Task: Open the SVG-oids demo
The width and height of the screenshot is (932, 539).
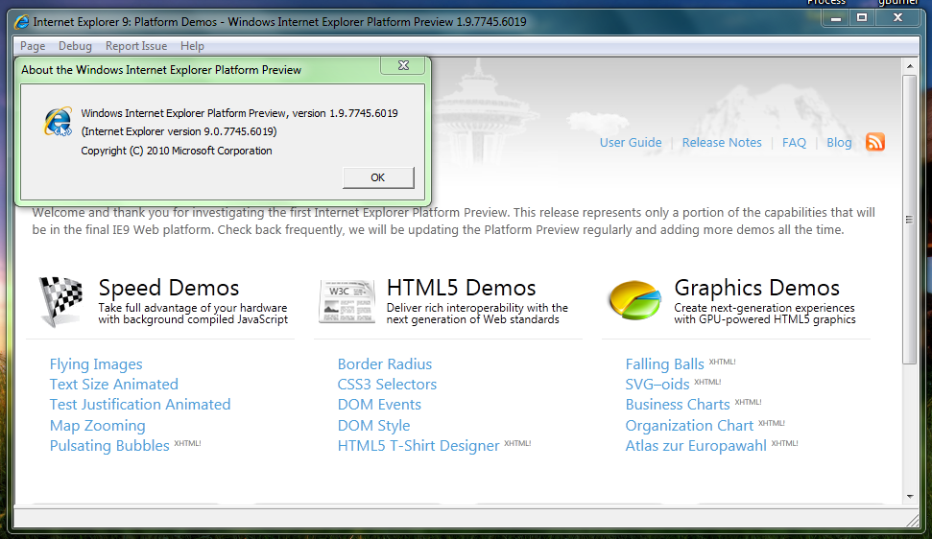Action: [x=657, y=384]
